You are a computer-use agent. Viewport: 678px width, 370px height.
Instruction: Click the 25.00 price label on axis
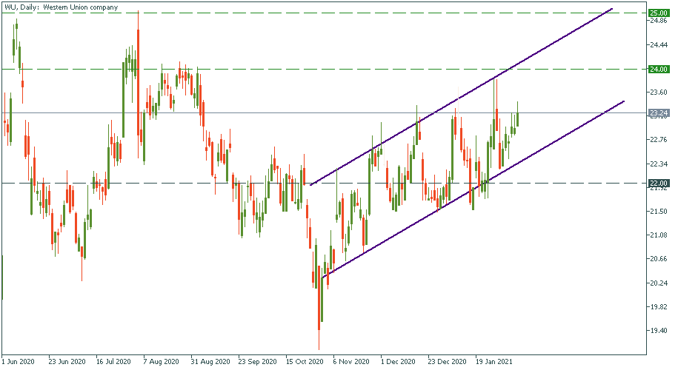pyautogui.click(x=659, y=13)
